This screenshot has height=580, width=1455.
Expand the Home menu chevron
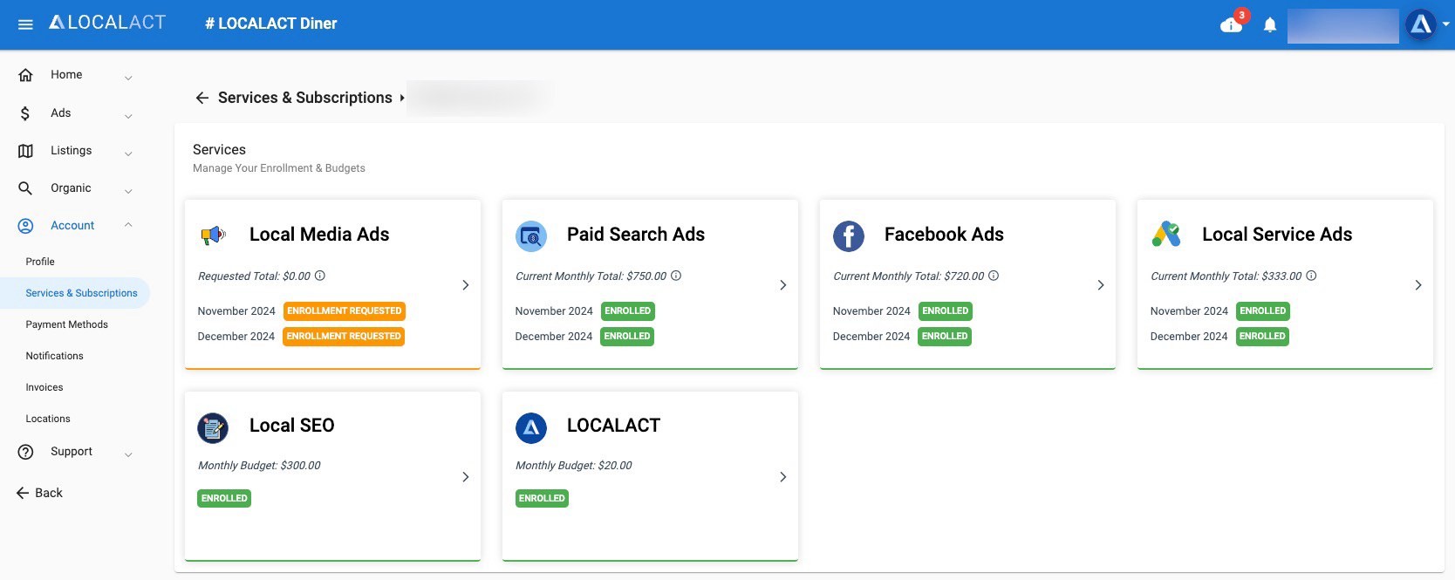(x=128, y=77)
